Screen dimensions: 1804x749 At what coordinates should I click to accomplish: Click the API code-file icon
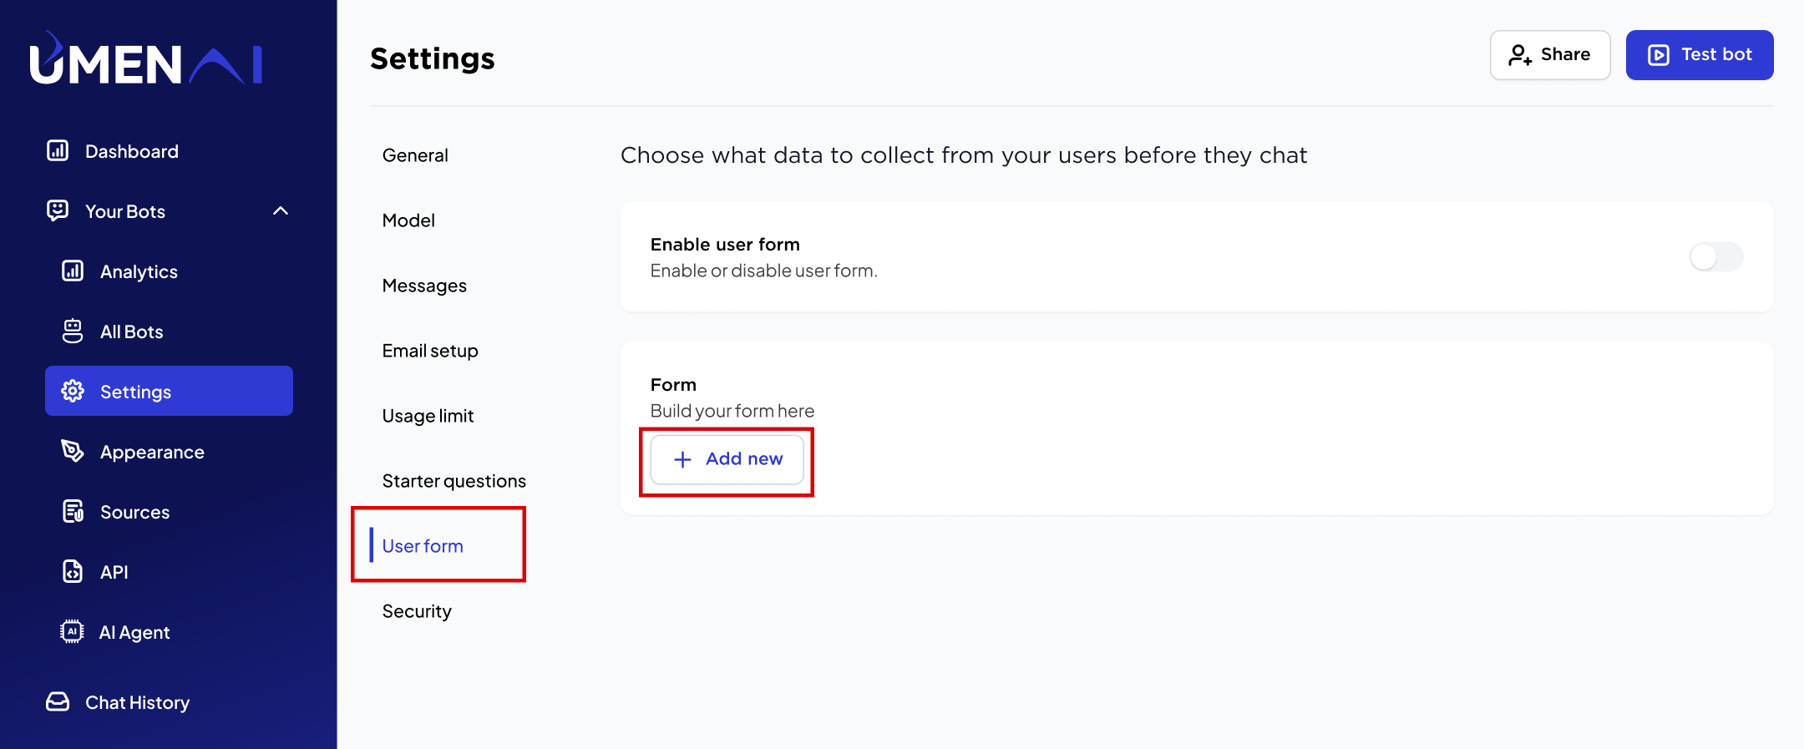[73, 571]
